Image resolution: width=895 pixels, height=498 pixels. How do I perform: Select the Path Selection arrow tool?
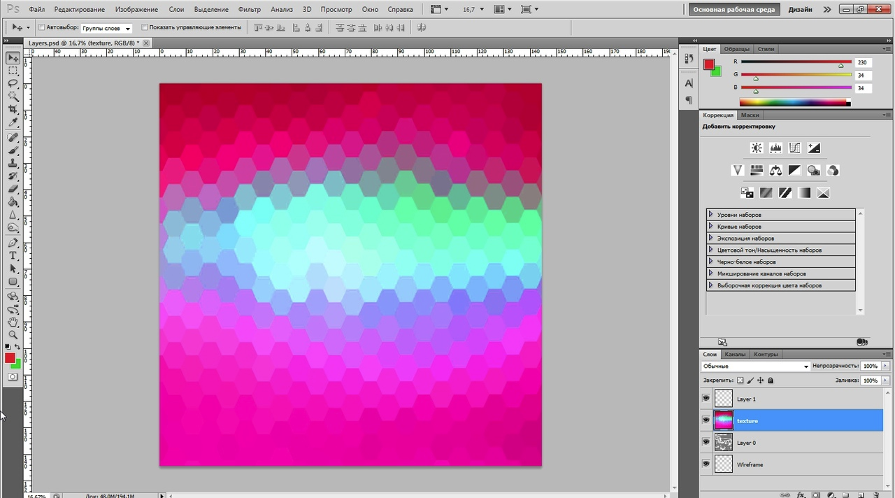[13, 269]
